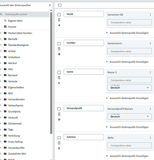The width and height of the screenshot is (154, 160).
Task: Add fallback data source for name row
Action: (x=127, y=98)
